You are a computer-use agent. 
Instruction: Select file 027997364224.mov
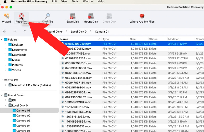pyautogui.click(x=132, y=58)
